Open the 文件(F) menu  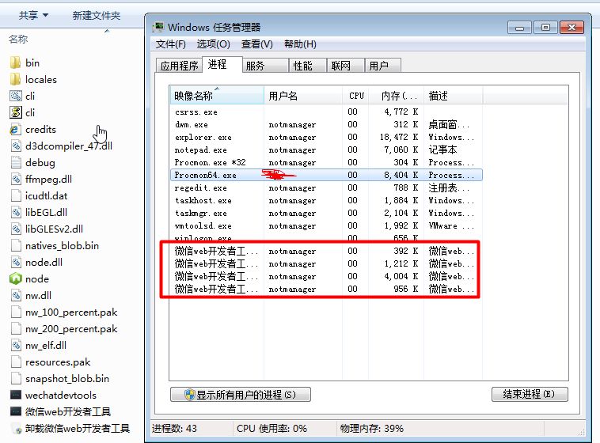click(x=171, y=44)
